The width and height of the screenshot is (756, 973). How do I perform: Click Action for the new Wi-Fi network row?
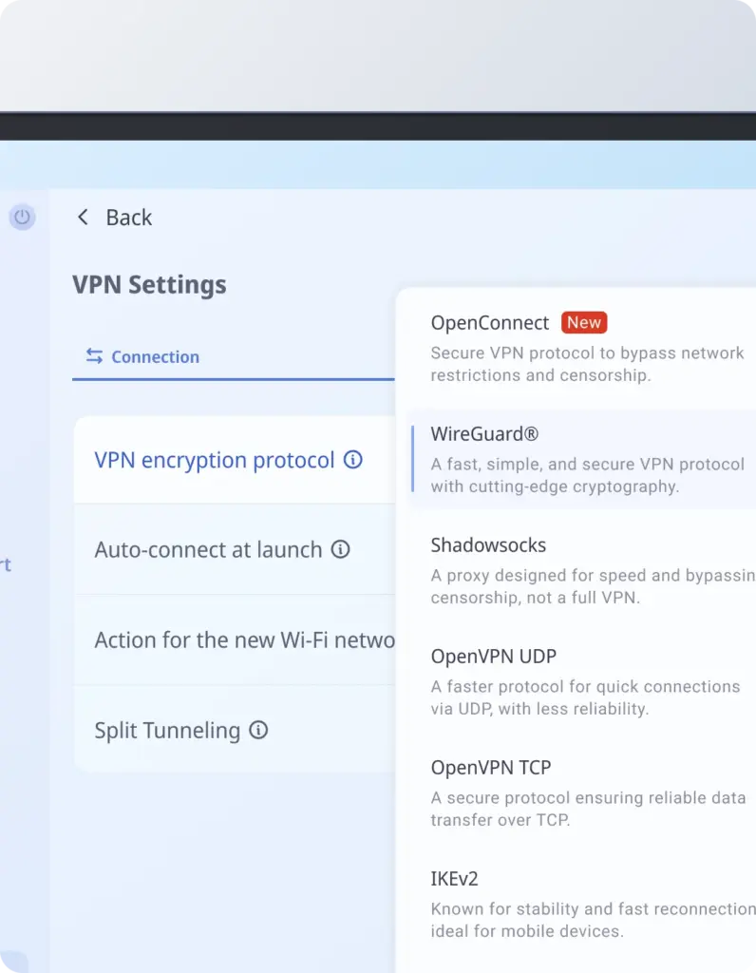[x=244, y=640]
